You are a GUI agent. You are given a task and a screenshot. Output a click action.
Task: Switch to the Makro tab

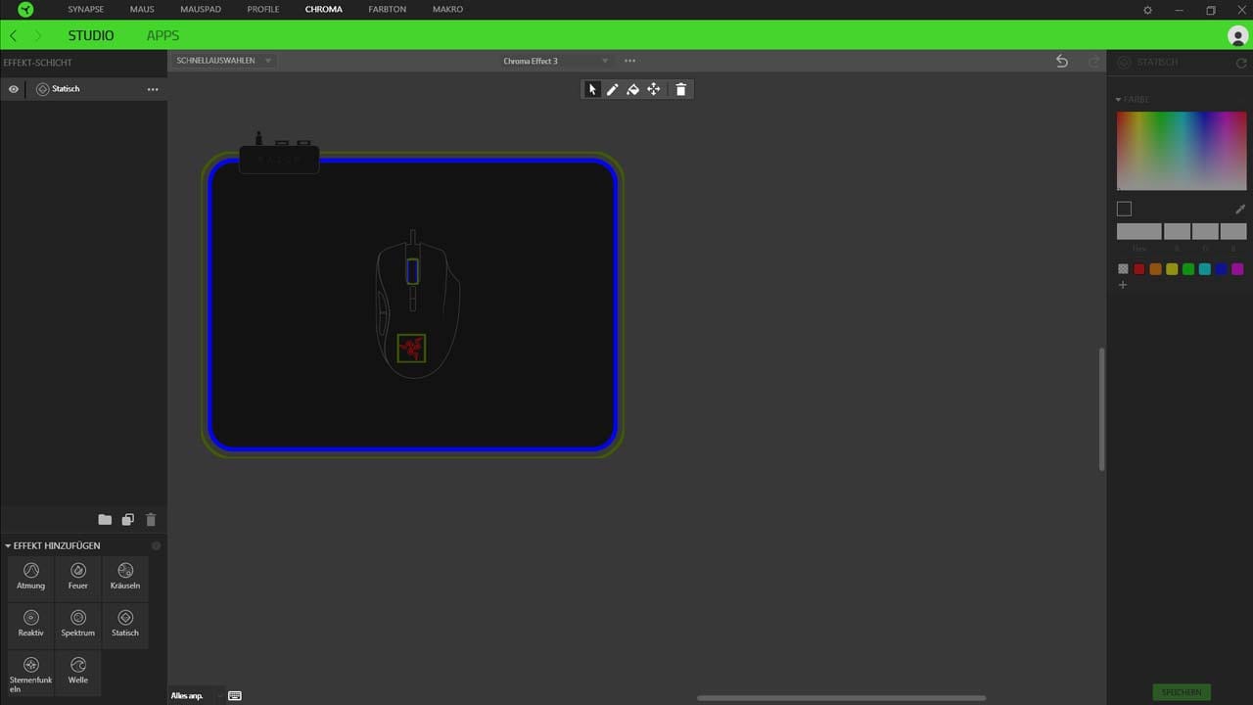click(x=447, y=9)
